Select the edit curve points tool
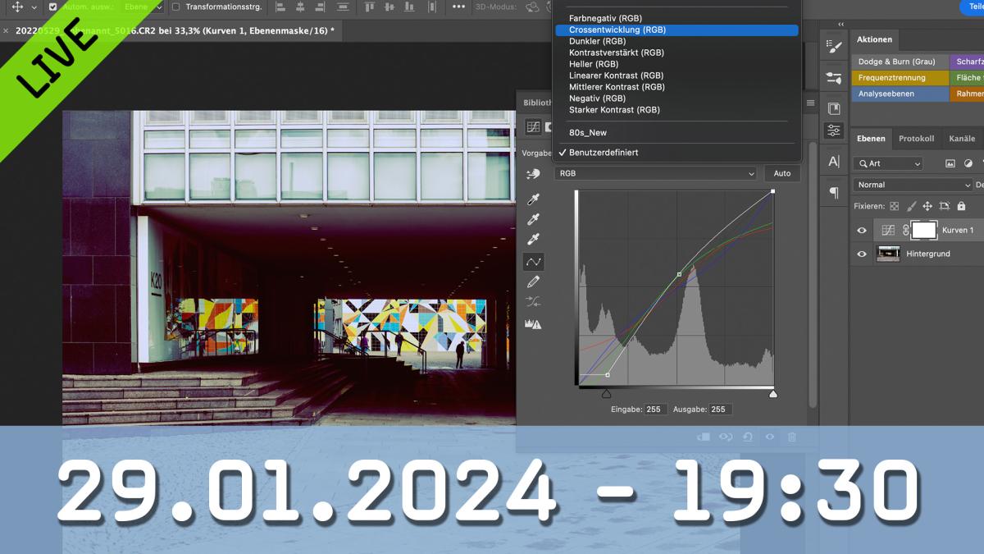 (x=534, y=262)
